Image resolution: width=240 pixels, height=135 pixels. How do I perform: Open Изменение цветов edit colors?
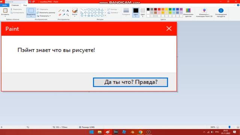188,12
